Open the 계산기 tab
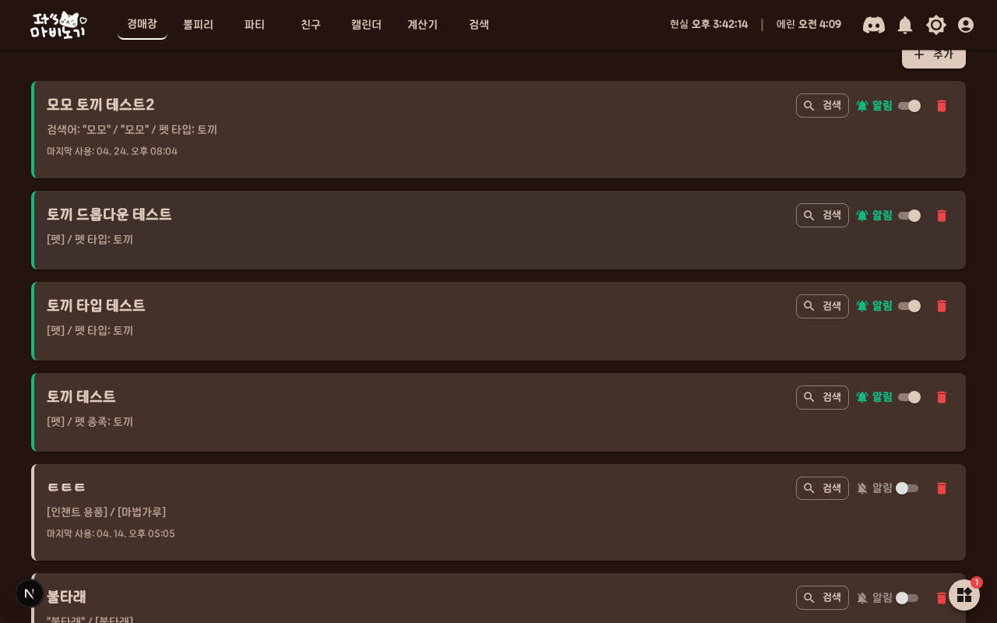The image size is (997, 623). pyautogui.click(x=423, y=25)
